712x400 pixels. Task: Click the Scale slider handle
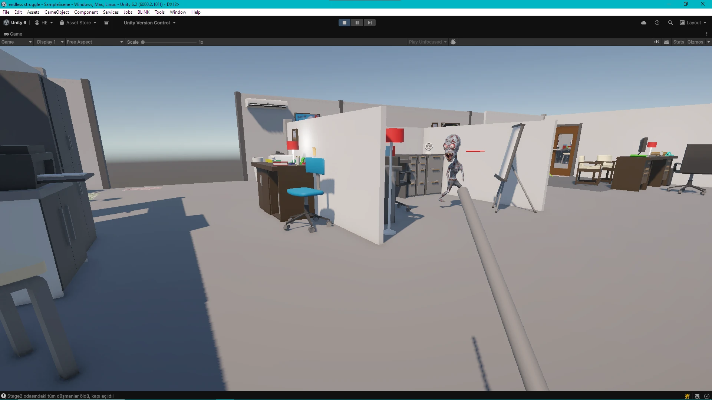(143, 42)
